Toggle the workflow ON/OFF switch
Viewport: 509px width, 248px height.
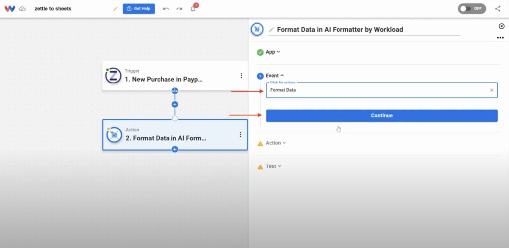[x=472, y=9]
